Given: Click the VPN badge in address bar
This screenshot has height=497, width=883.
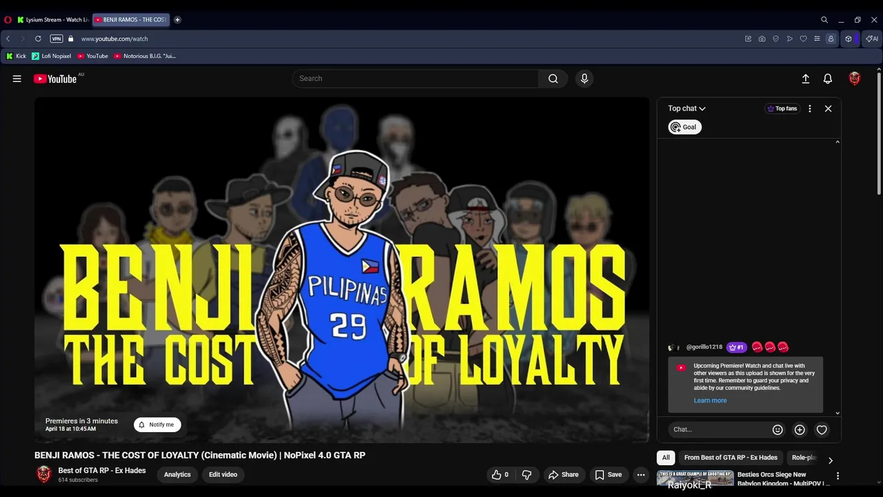Looking at the screenshot, I should (x=57, y=39).
